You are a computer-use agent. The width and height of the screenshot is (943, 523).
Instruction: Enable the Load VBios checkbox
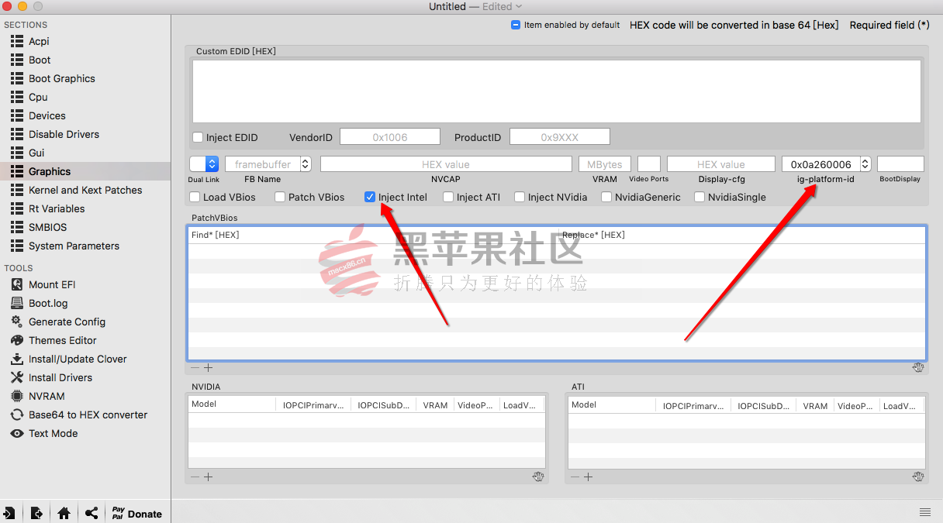(x=195, y=197)
